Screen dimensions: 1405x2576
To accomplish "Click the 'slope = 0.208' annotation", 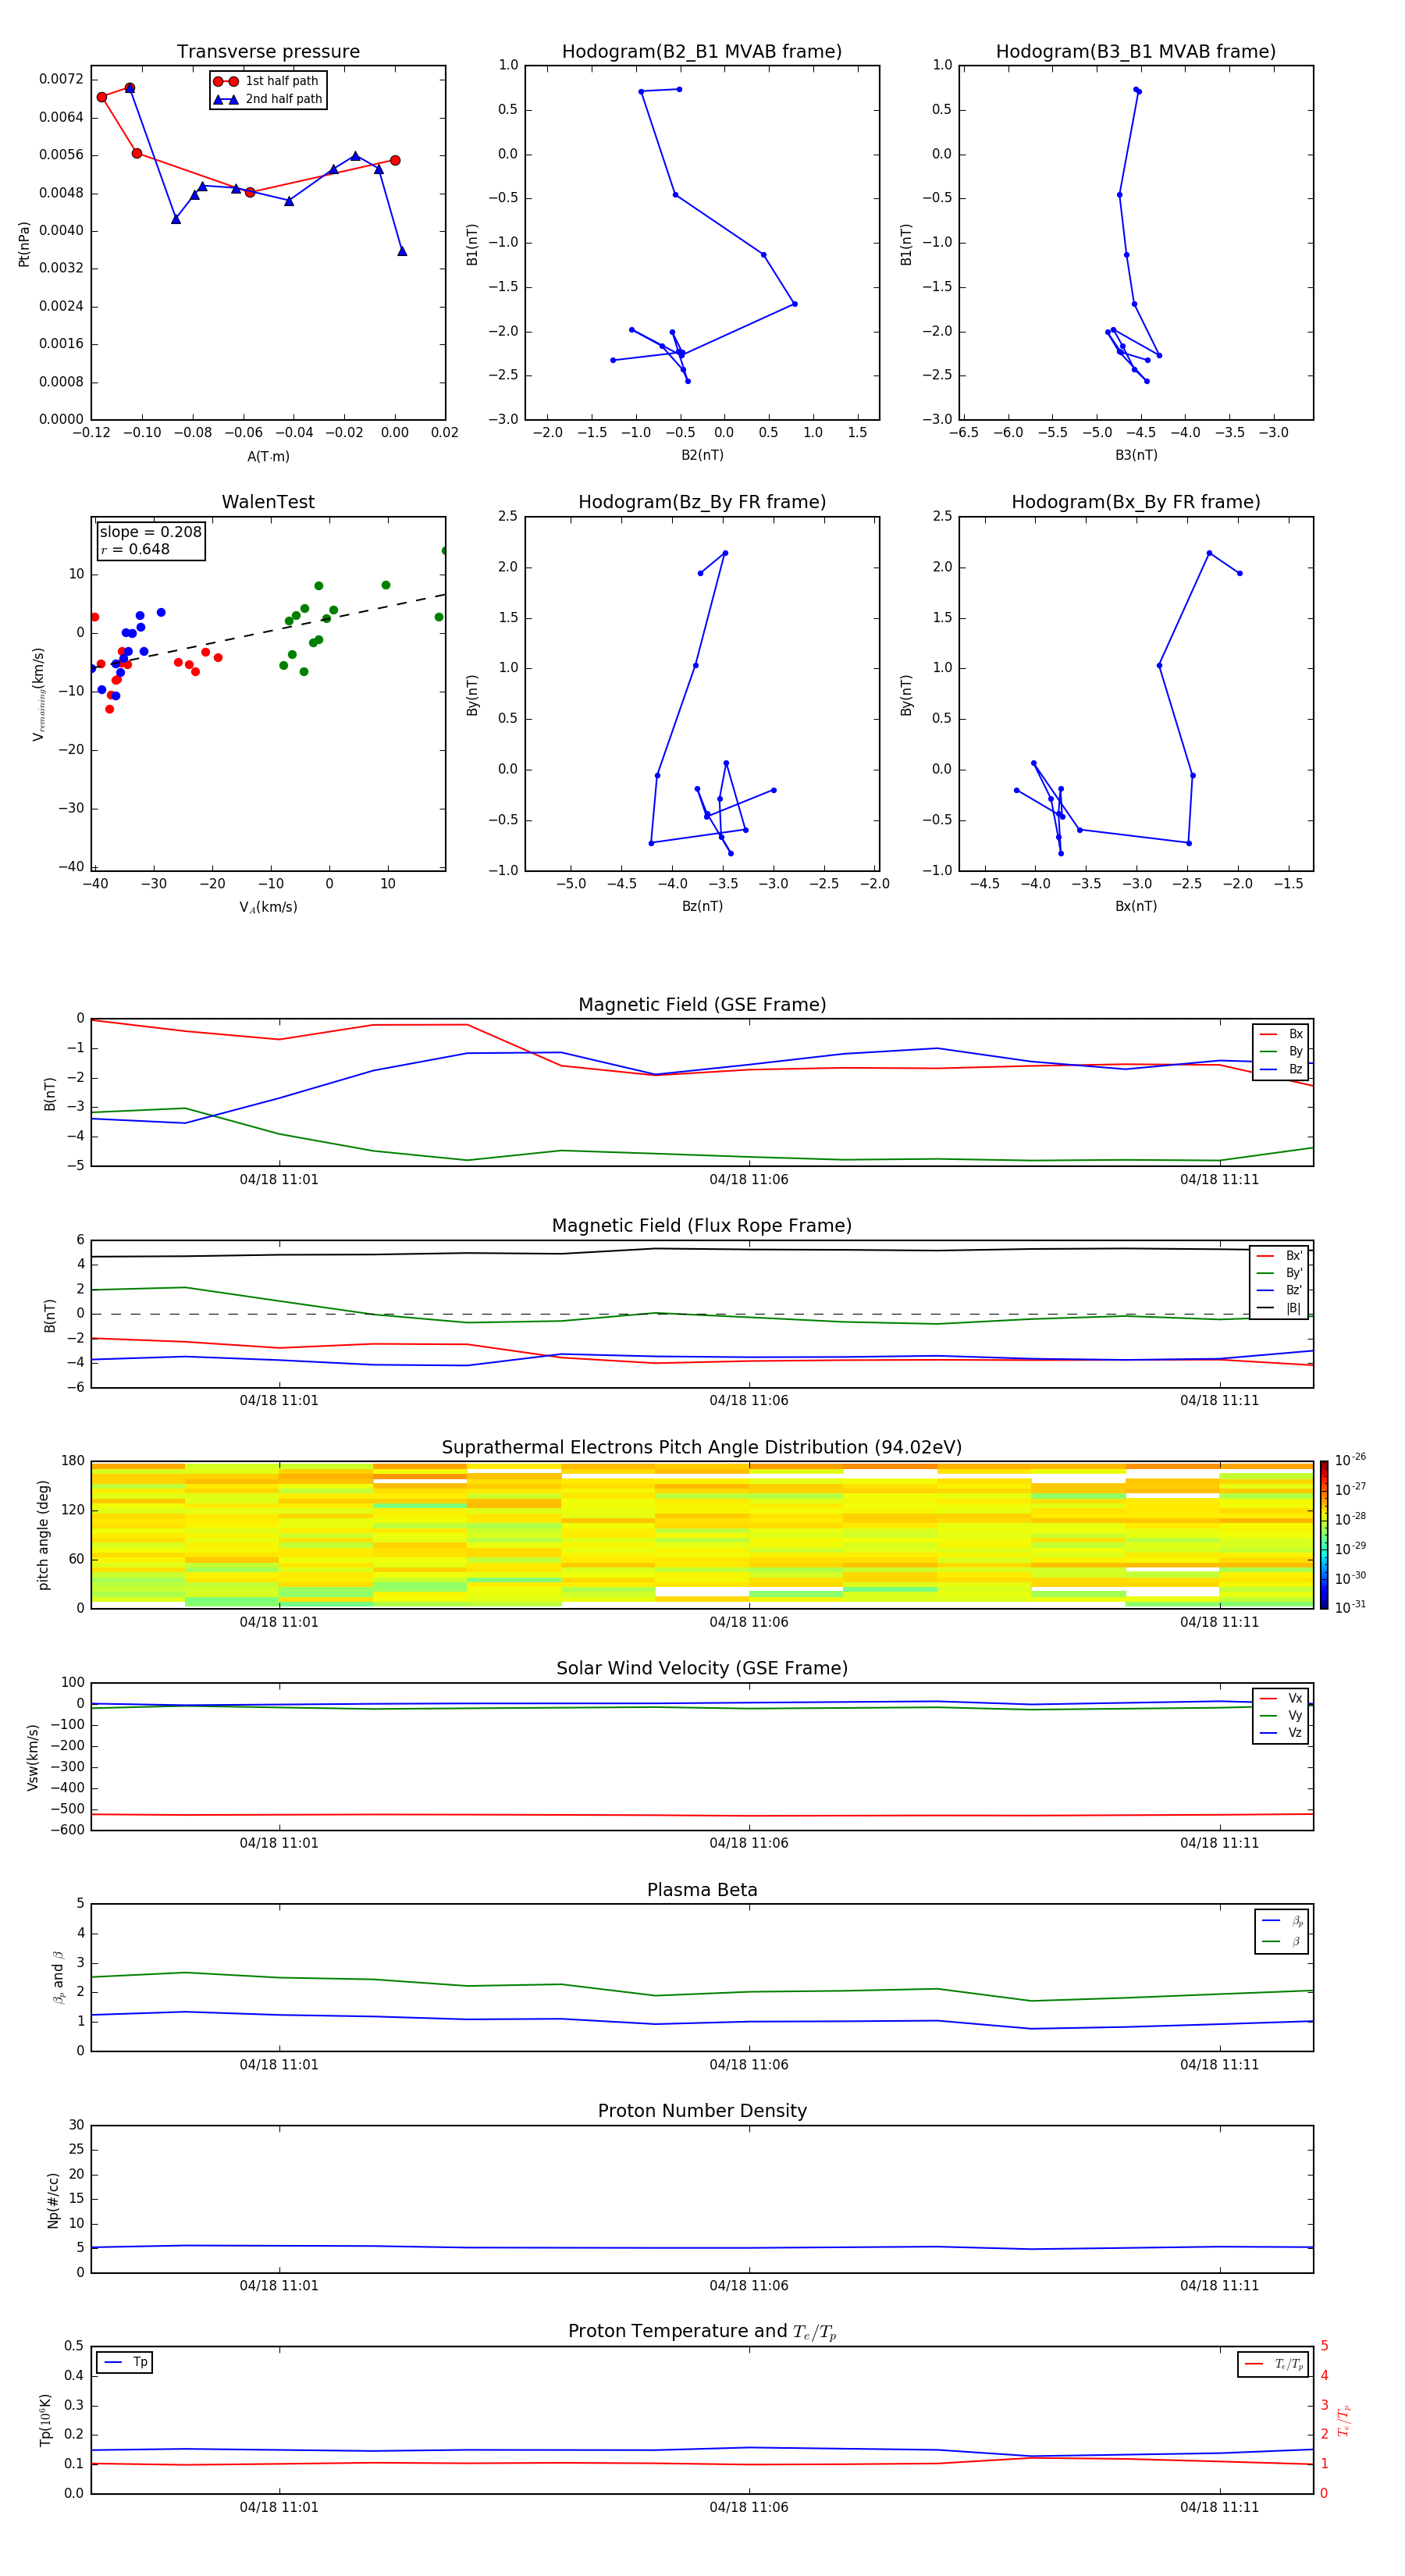I will pyautogui.click(x=151, y=532).
